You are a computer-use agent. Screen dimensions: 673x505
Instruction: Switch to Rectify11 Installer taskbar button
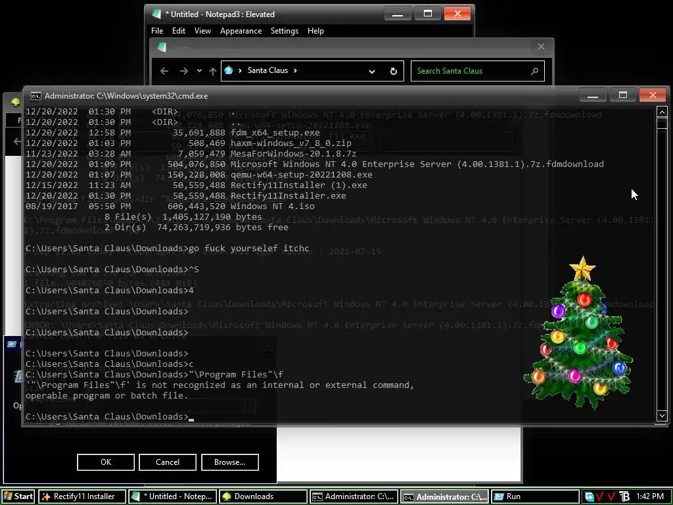pos(82,496)
